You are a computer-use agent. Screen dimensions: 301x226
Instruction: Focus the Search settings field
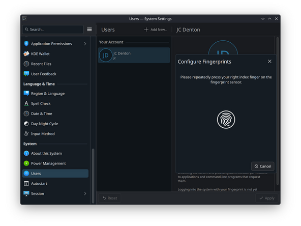53,30
